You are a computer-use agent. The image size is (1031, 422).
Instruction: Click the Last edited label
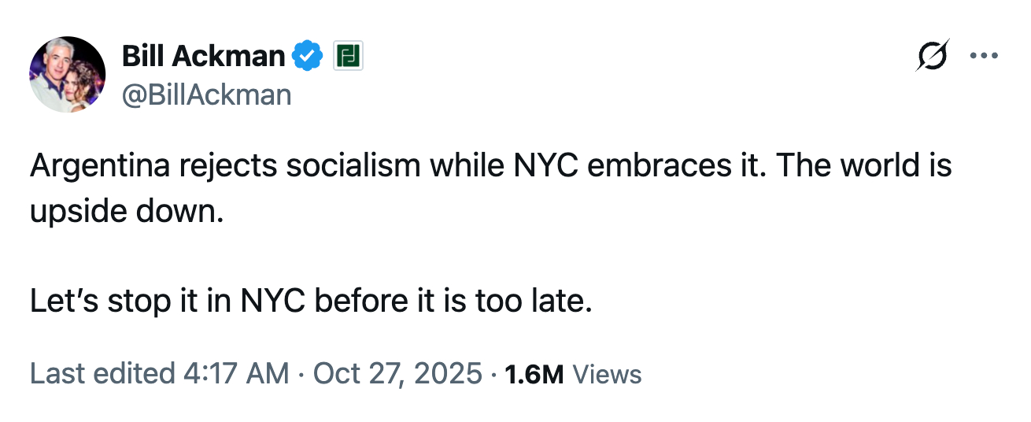101,373
